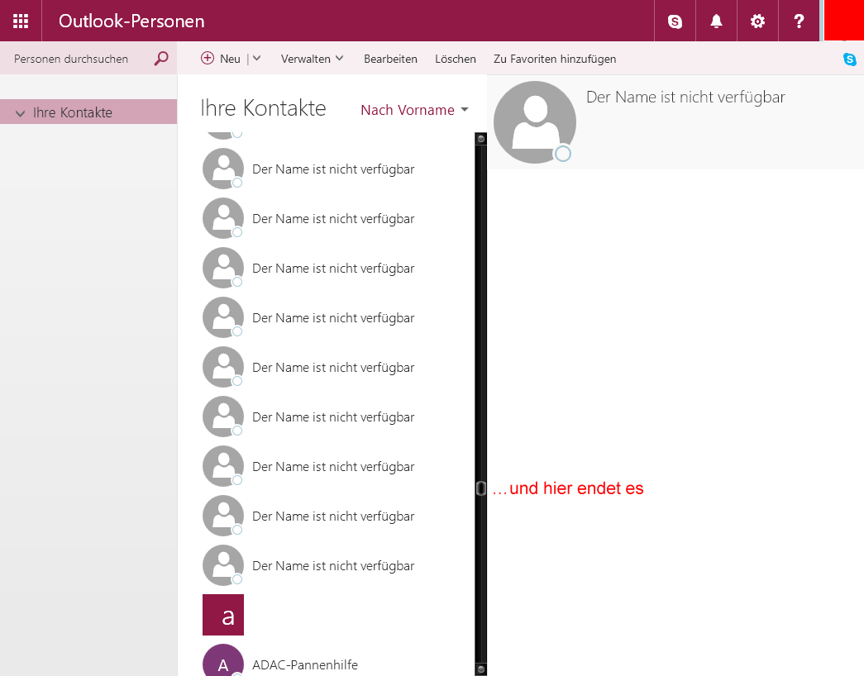This screenshot has height=676, width=864.
Task: Click the letter 'a' section tile
Action: point(223,615)
